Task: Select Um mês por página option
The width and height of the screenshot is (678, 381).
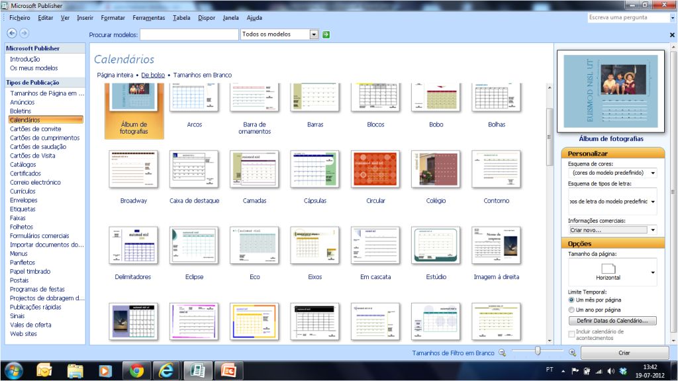Action: (571, 300)
